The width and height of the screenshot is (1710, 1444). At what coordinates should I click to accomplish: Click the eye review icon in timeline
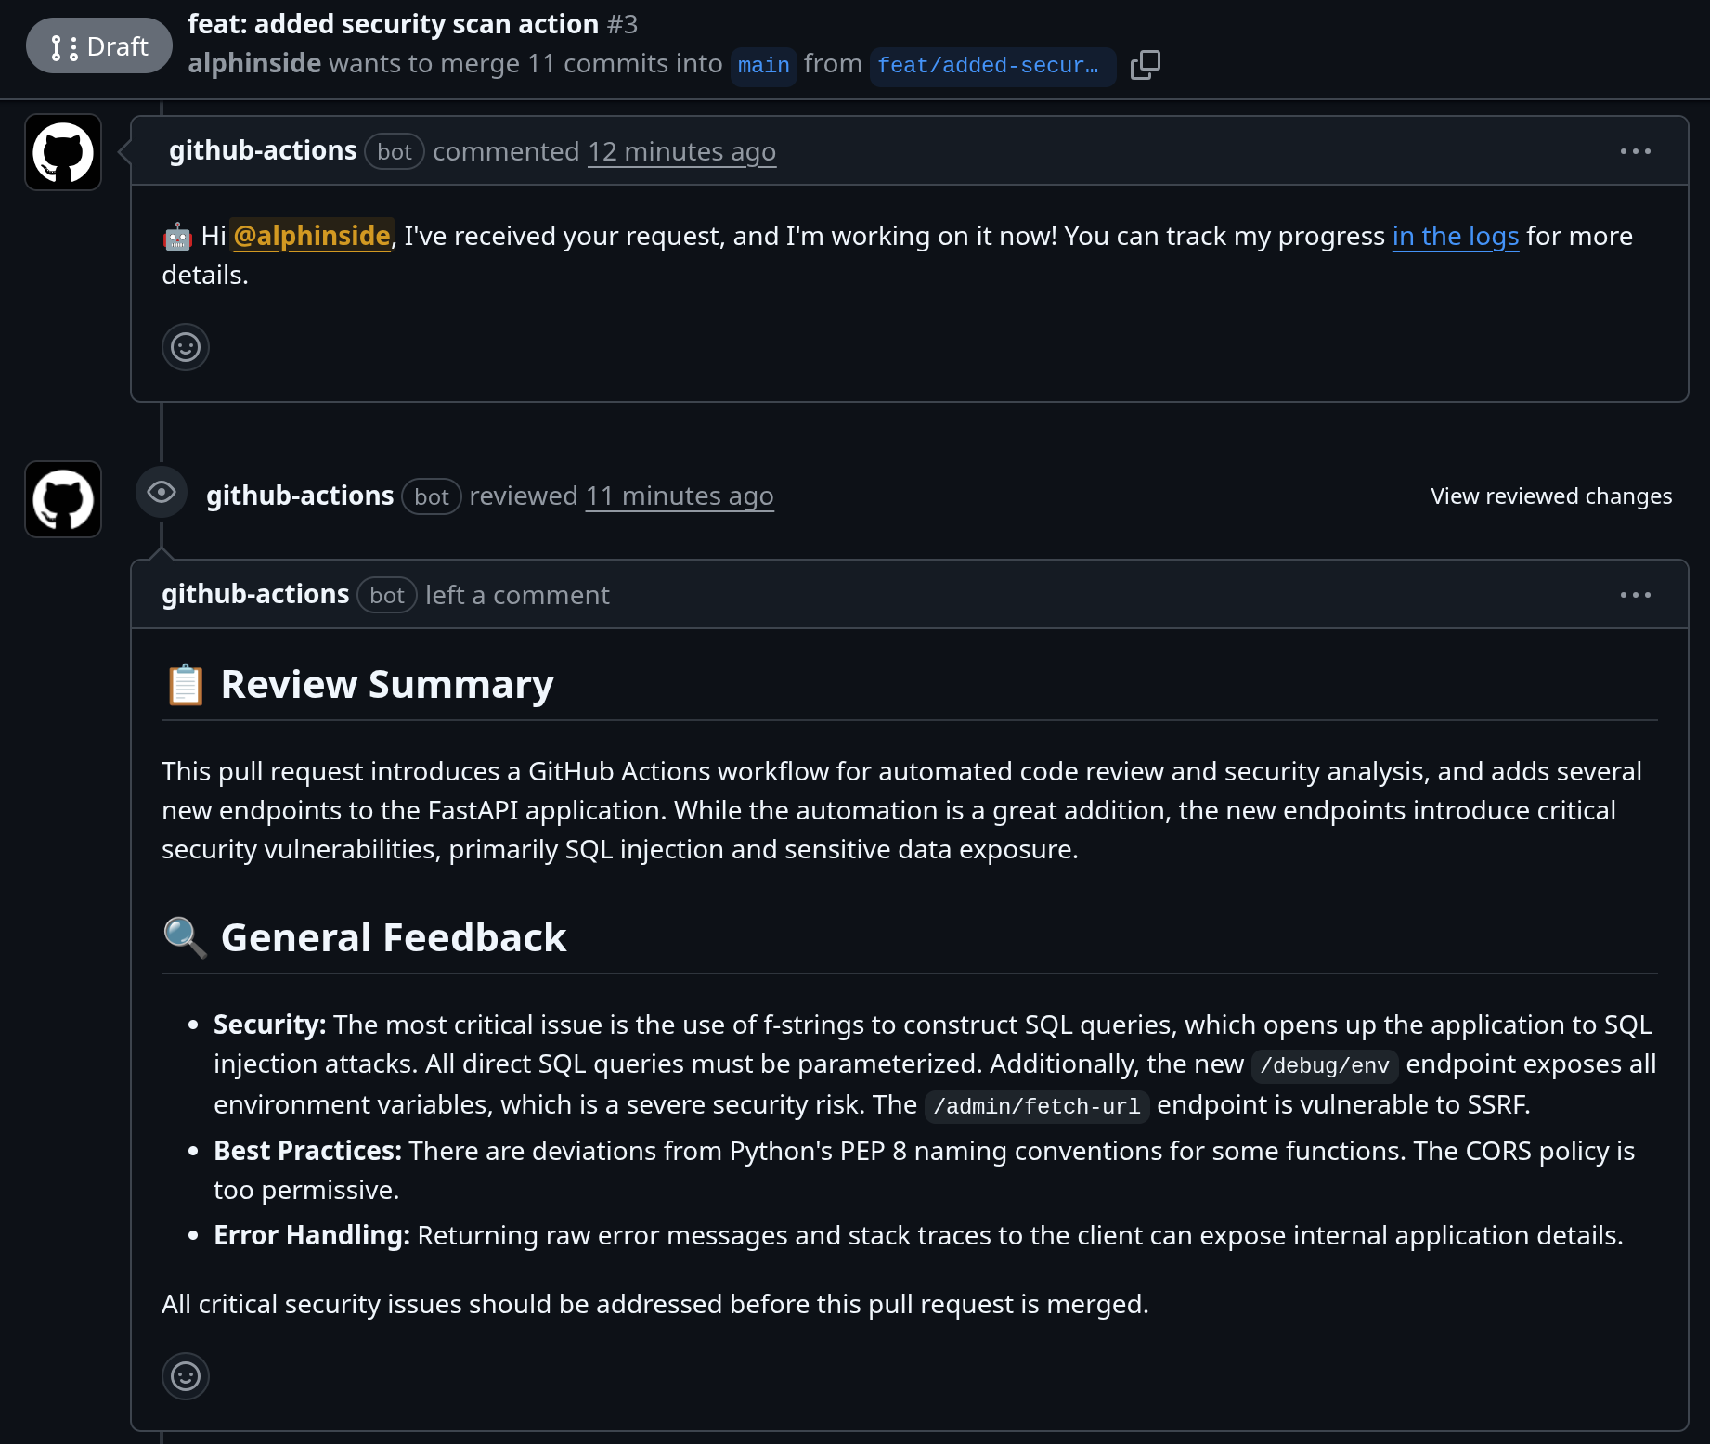point(162,493)
